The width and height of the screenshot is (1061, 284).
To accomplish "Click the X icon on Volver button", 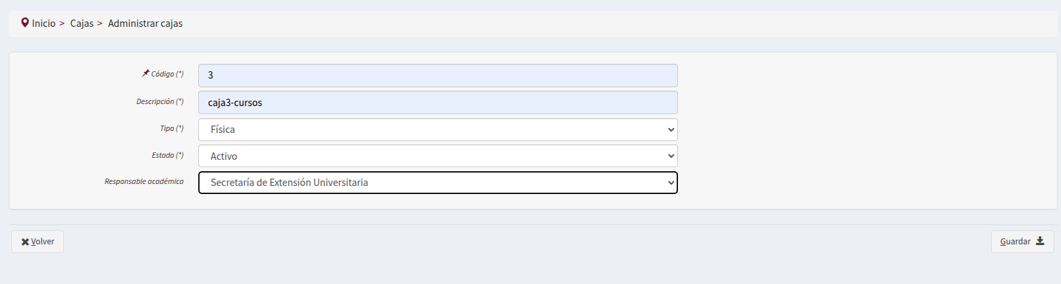I will (25, 242).
